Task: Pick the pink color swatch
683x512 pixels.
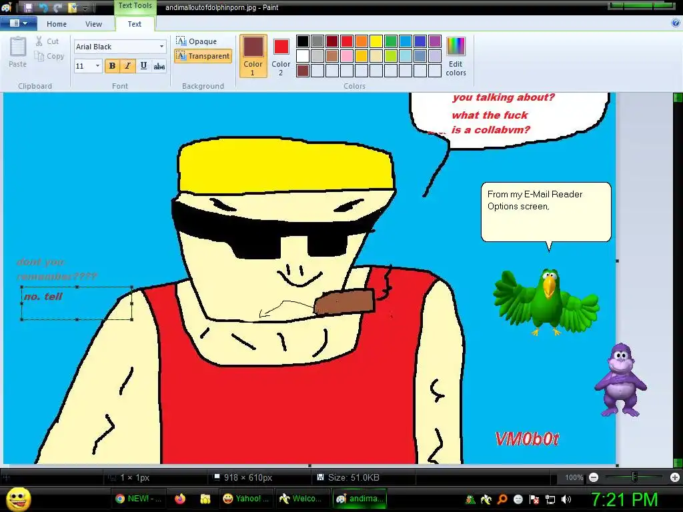Action: point(347,56)
